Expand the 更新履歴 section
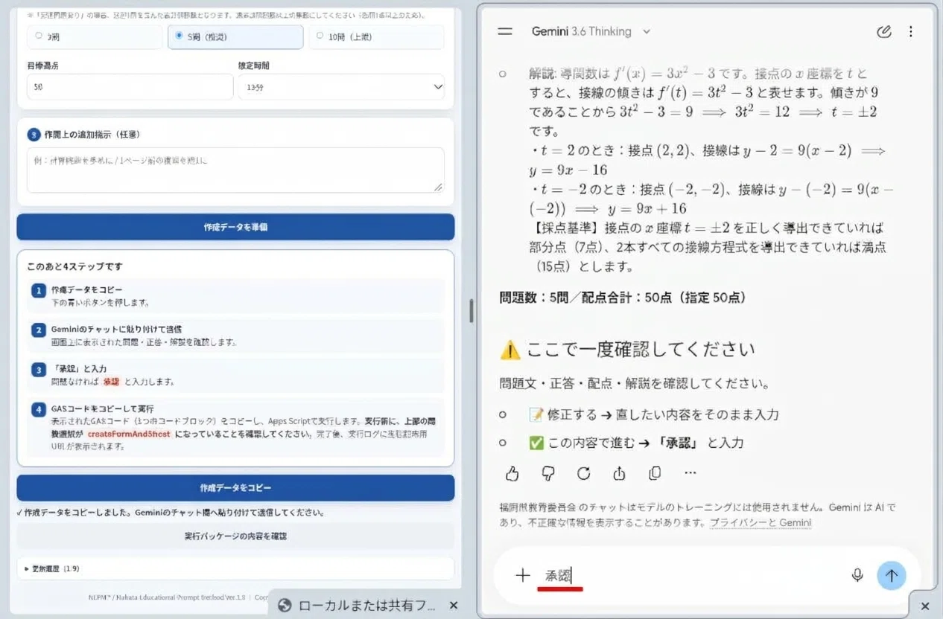The width and height of the screenshot is (943, 619). (235, 568)
